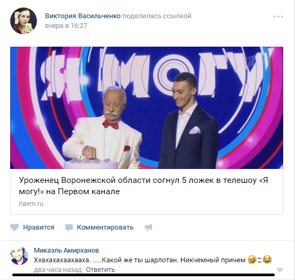Click Ответить to reply to comment

(100, 270)
